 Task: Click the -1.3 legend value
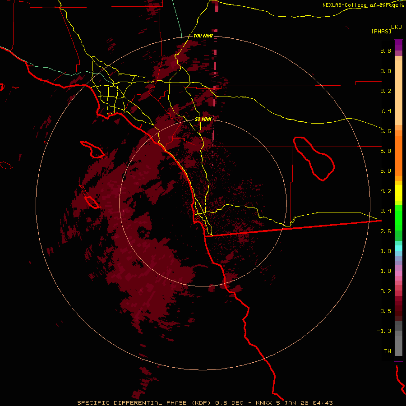(x=384, y=331)
